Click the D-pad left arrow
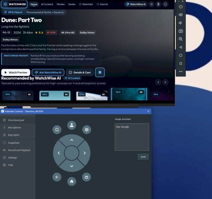Viewport: 212px width, 199px height. (x=59, y=153)
